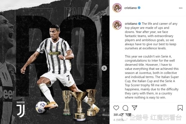Open the three-dot more options menu
Viewport: 186px width, 124px height.
(180, 8)
